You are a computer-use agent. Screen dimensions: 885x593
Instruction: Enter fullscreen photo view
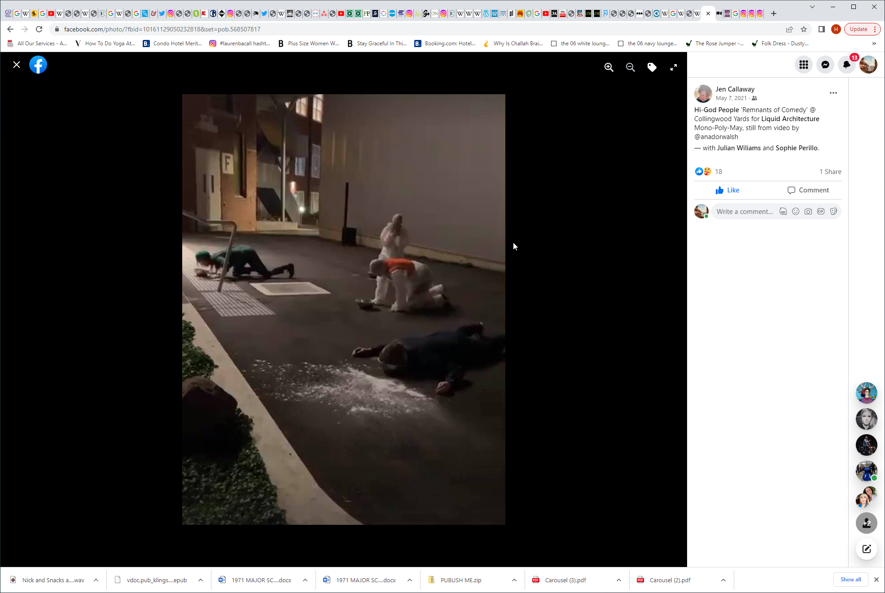click(673, 67)
